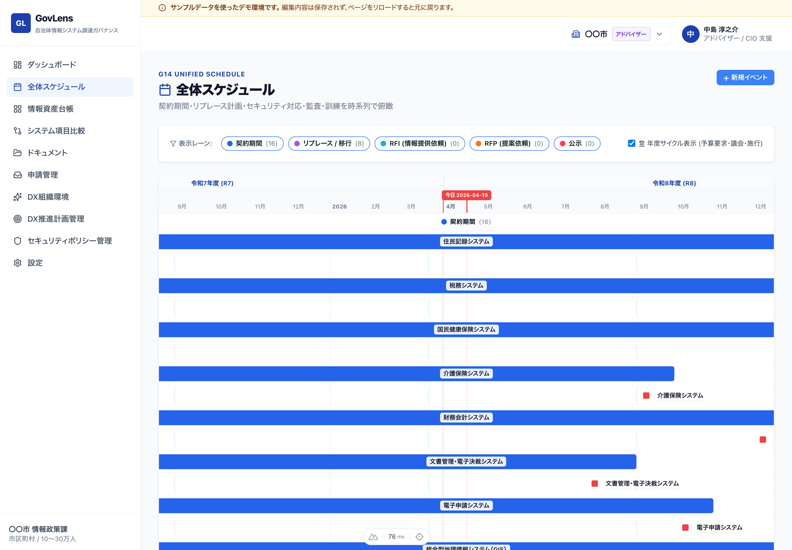Click the funnel filter icon by 表示レーン

[x=173, y=144]
